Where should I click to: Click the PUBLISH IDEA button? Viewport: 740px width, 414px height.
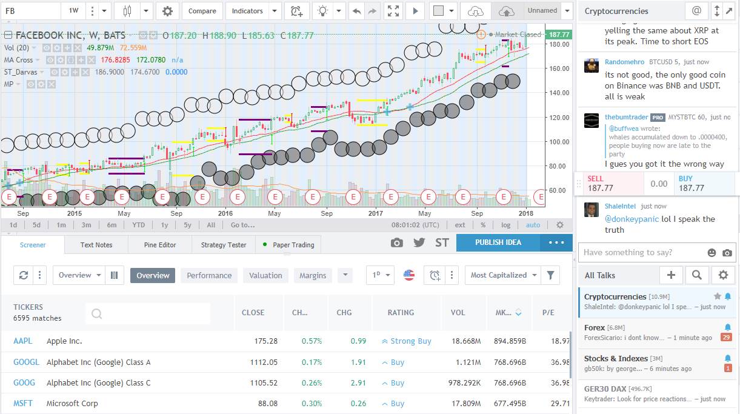(x=498, y=242)
